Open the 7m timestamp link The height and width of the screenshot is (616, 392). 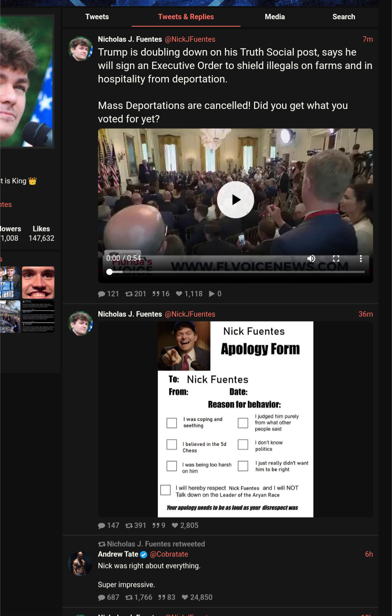(x=368, y=39)
